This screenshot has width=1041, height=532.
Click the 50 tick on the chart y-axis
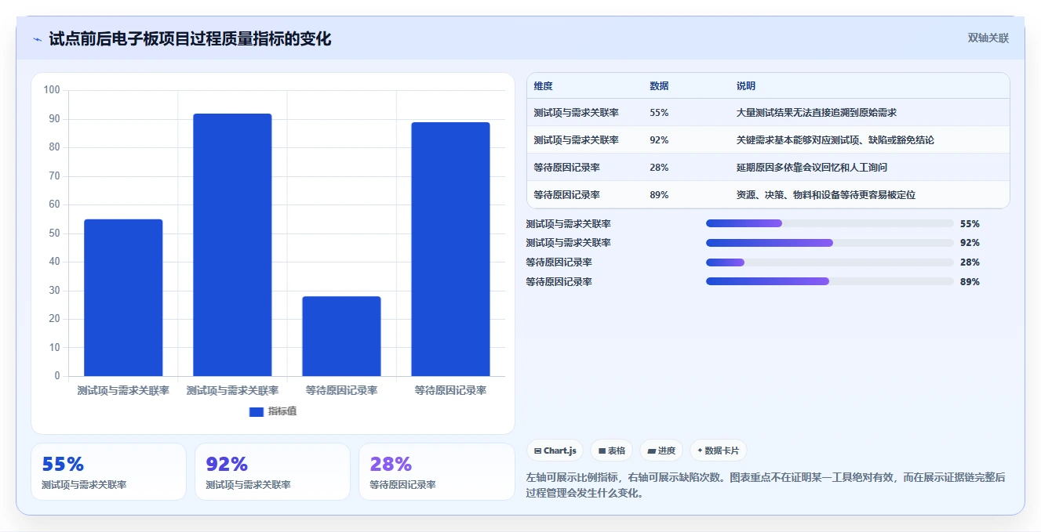click(x=54, y=233)
